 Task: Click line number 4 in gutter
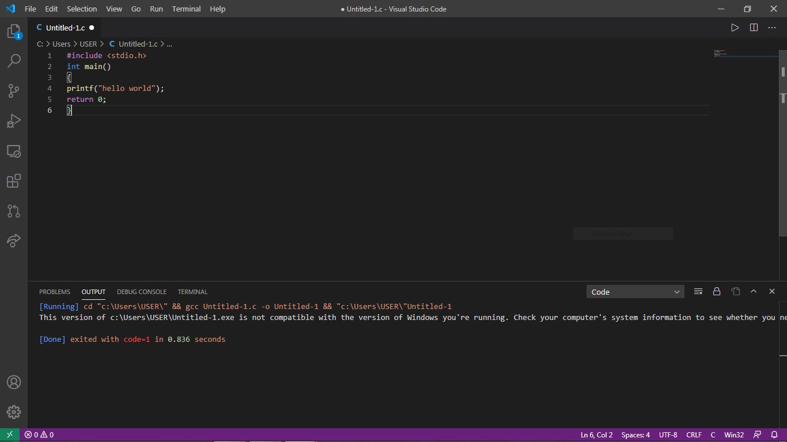[x=50, y=88]
